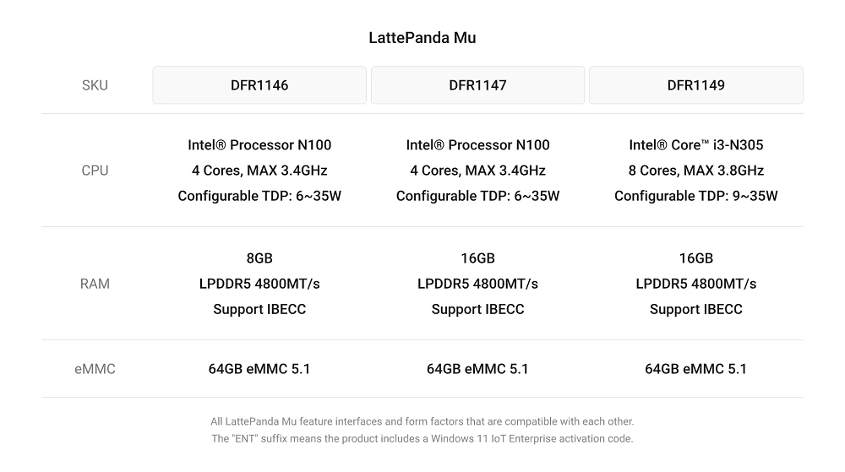Click Intel Processor N100 under DFR1147
This screenshot has width=845, height=472.
(477, 145)
